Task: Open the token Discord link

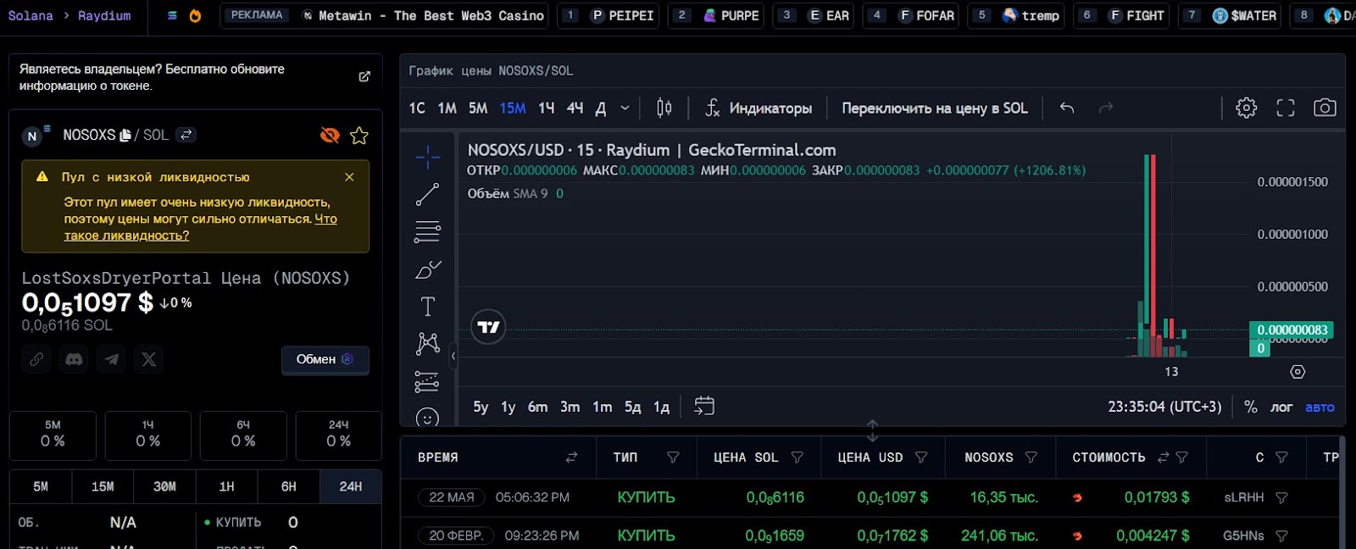Action: point(74,359)
